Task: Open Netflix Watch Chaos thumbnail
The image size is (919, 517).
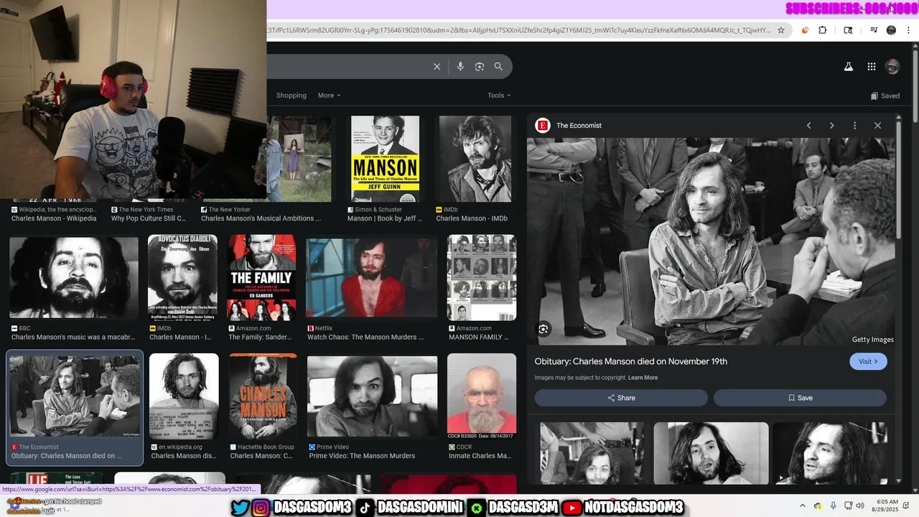Action: 371,278
